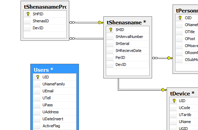Select the lower infinity endpoint at tShenasnamePro table

pyautogui.click(x=72, y=38)
